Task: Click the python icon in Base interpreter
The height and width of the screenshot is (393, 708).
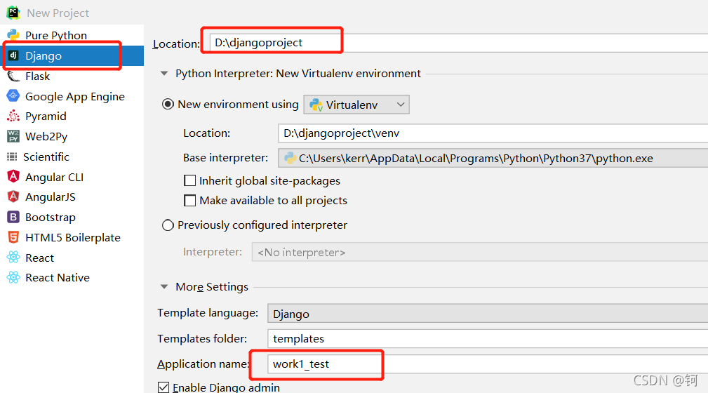Action: [x=290, y=158]
